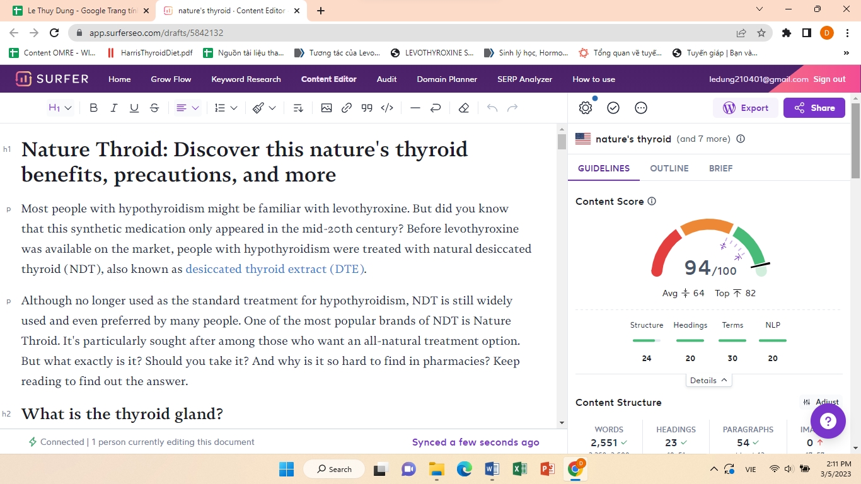The height and width of the screenshot is (484, 861).
Task: Open the Windows Start menu
Action: pyautogui.click(x=286, y=469)
